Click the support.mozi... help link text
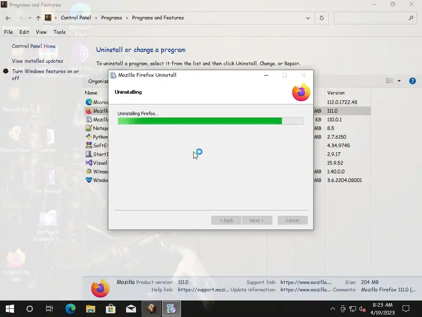The height and width of the screenshot is (317, 422). (203, 290)
